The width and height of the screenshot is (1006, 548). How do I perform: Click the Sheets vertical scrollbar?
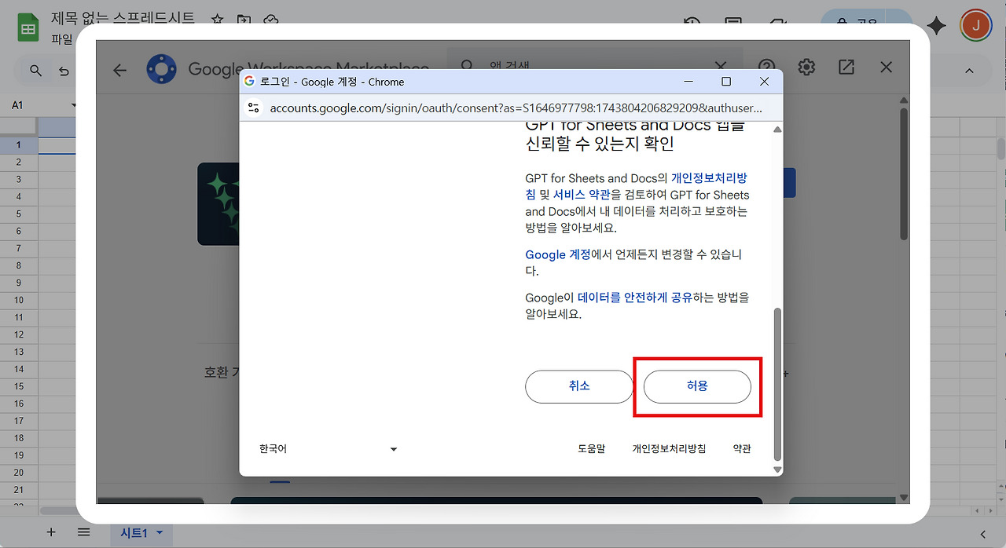pos(1000,149)
